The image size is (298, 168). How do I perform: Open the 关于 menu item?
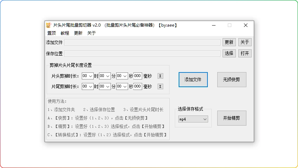coord(91,33)
